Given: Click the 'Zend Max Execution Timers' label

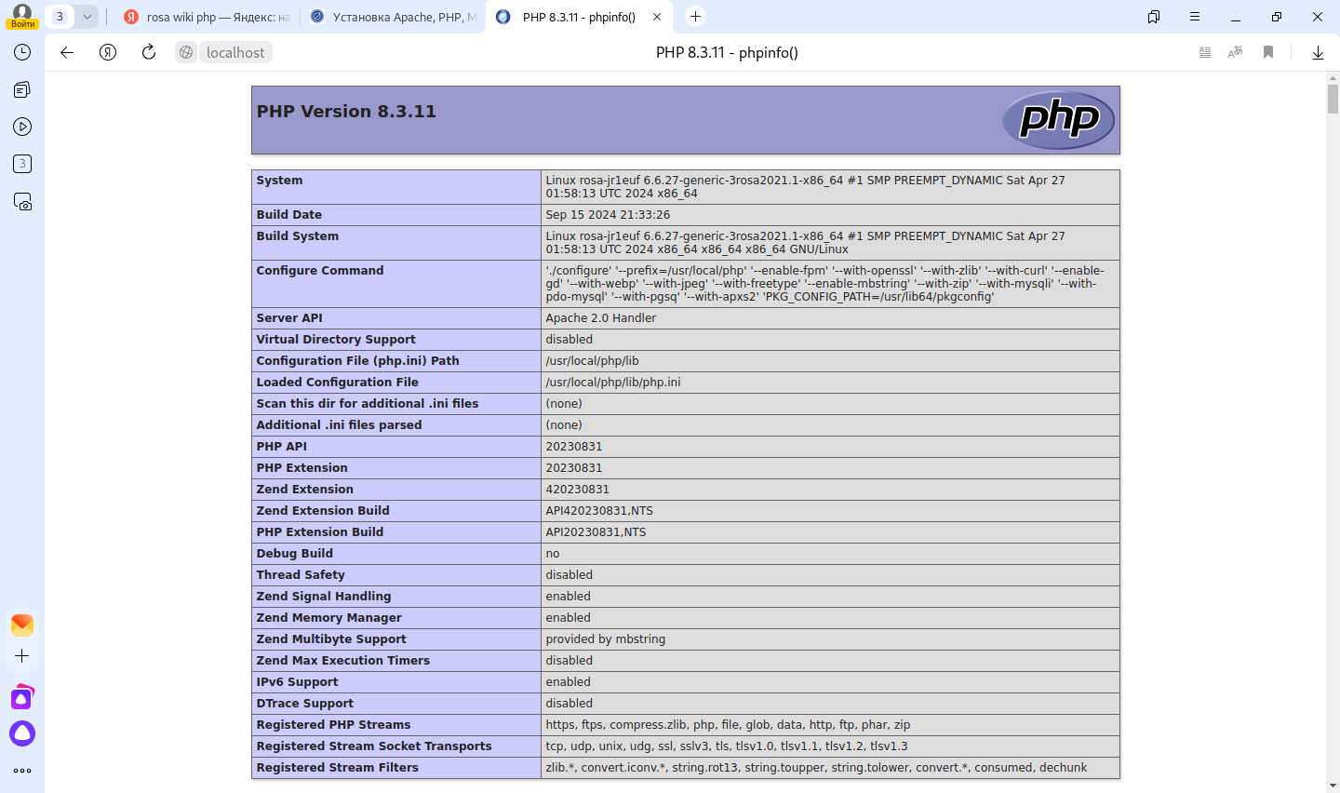Looking at the screenshot, I should point(343,661).
